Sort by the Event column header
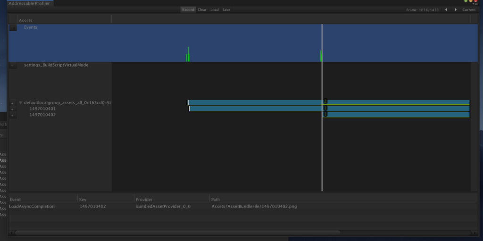 pyautogui.click(x=43, y=199)
